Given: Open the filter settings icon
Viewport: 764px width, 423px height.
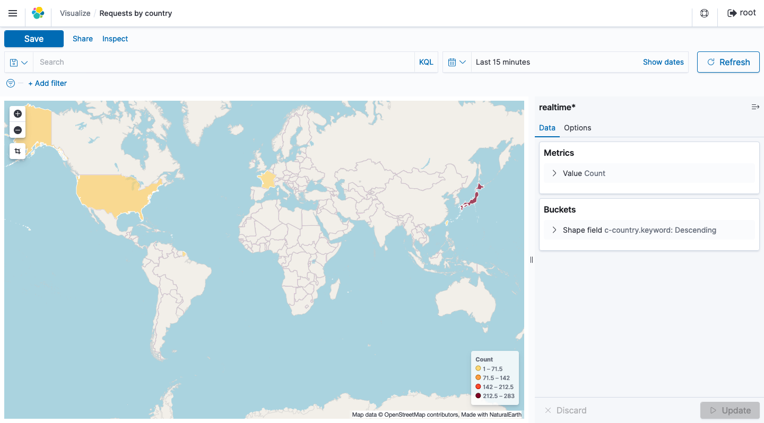Looking at the screenshot, I should click(10, 83).
